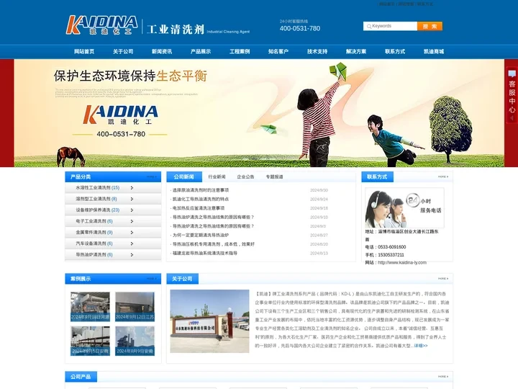Click the 工业清洗剂 header slogan text

(176, 29)
